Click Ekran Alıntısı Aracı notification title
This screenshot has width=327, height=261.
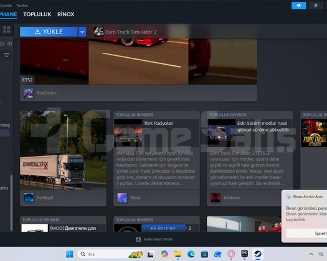point(308,196)
